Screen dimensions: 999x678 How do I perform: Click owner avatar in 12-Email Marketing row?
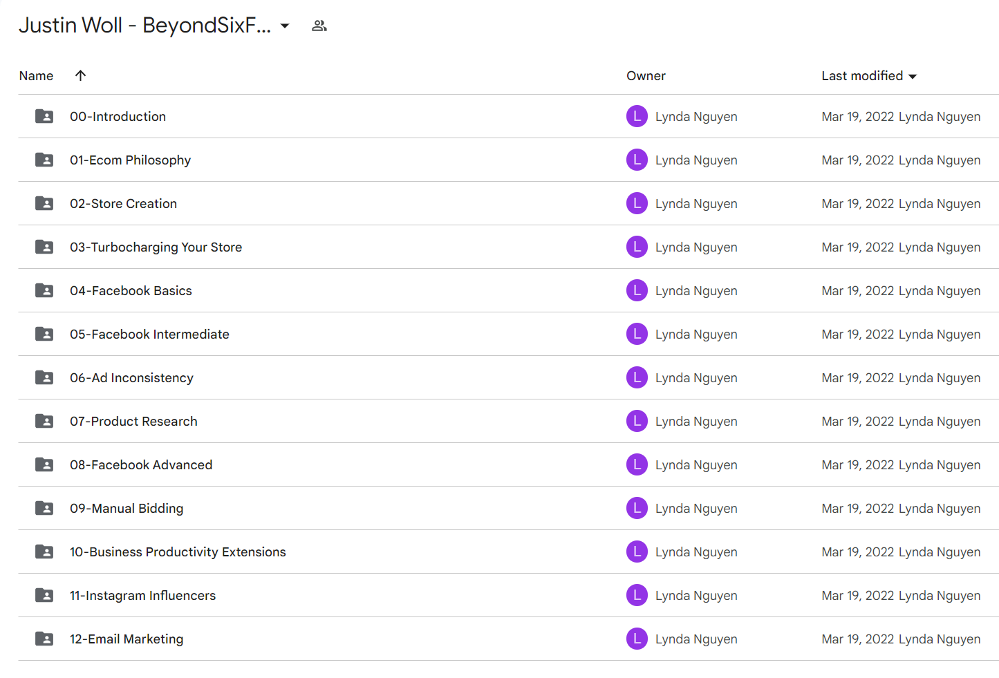637,639
